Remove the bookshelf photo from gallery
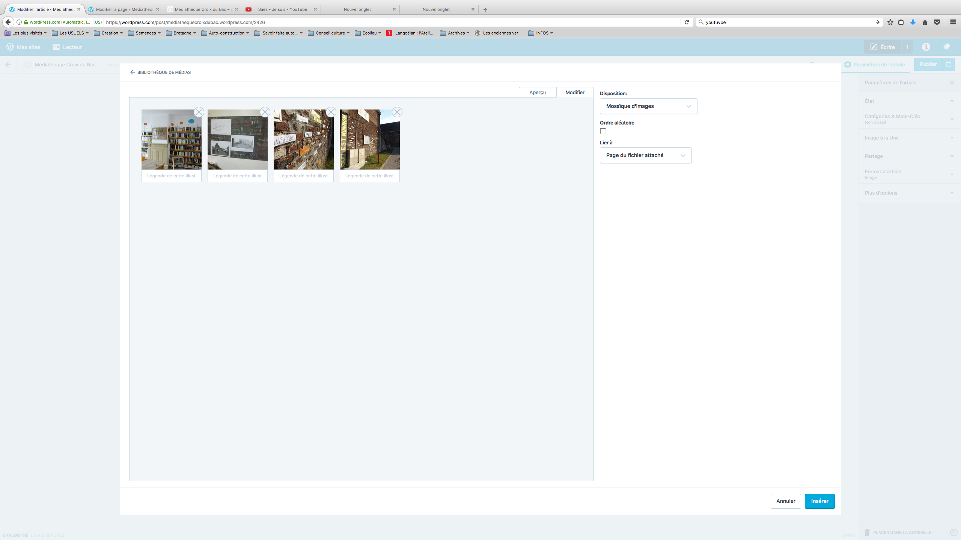This screenshot has width=961, height=540. click(199, 112)
